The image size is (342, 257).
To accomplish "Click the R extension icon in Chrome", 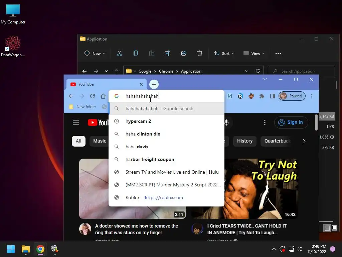I will click(x=240, y=96).
